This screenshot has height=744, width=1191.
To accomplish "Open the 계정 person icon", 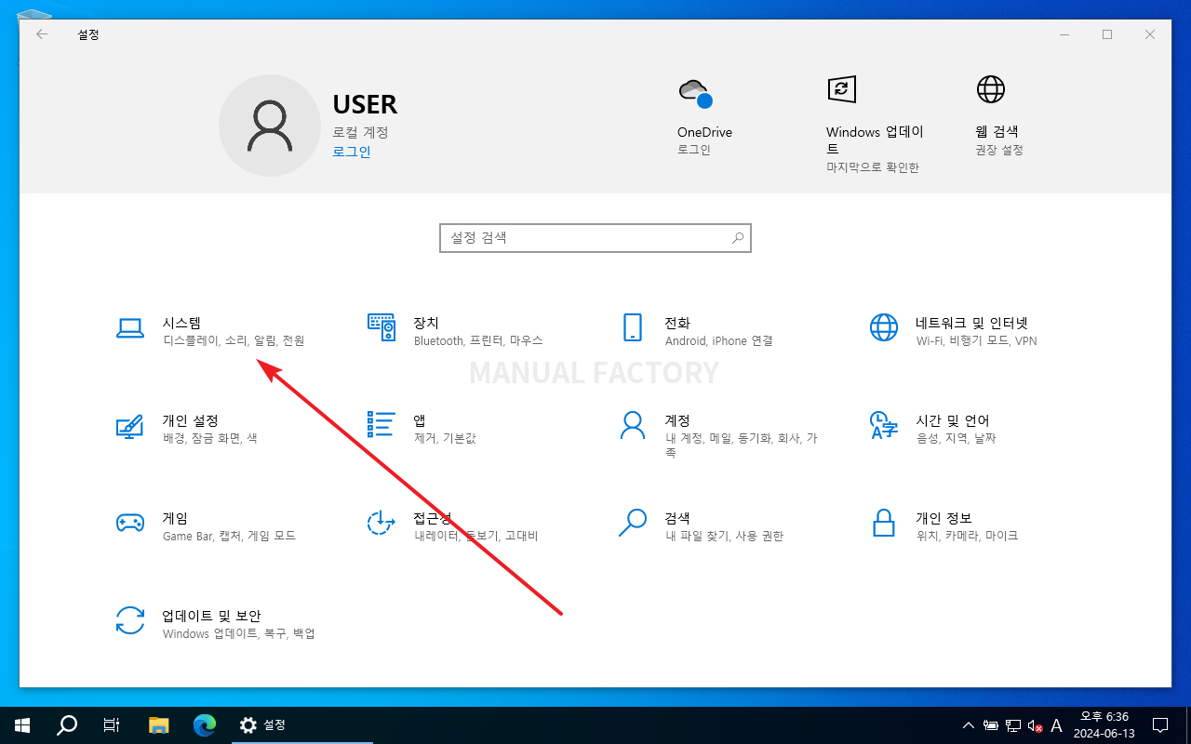I will [633, 425].
